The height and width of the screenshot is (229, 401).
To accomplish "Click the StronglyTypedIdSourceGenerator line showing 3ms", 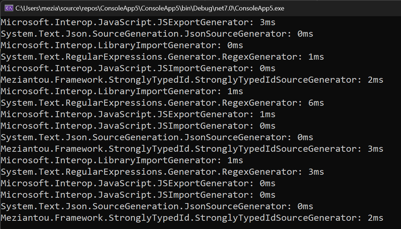I will pyautogui.click(x=192, y=149).
